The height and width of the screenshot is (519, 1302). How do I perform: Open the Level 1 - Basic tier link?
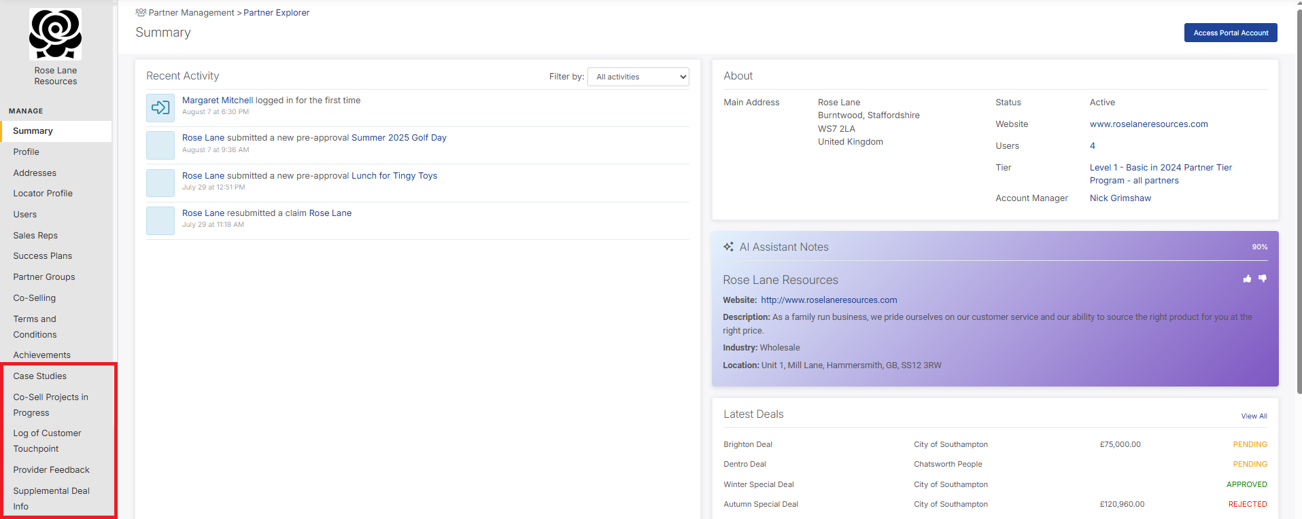(x=1161, y=174)
